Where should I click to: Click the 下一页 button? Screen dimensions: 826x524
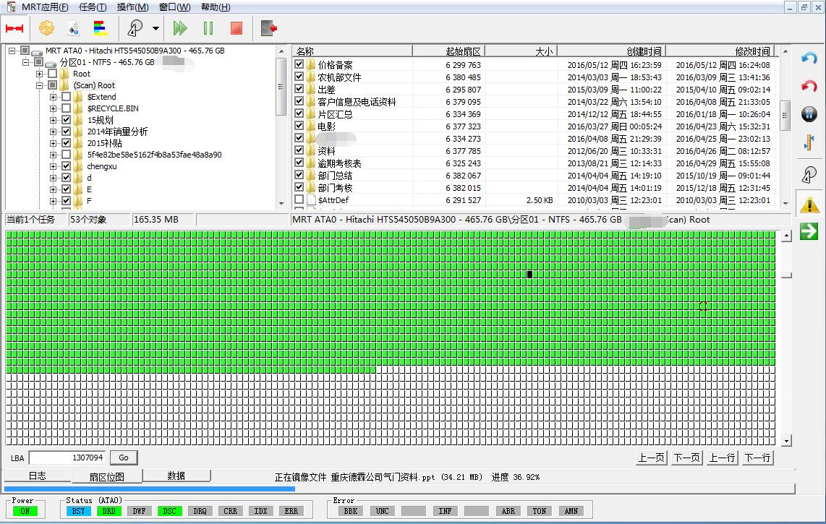tap(686, 458)
